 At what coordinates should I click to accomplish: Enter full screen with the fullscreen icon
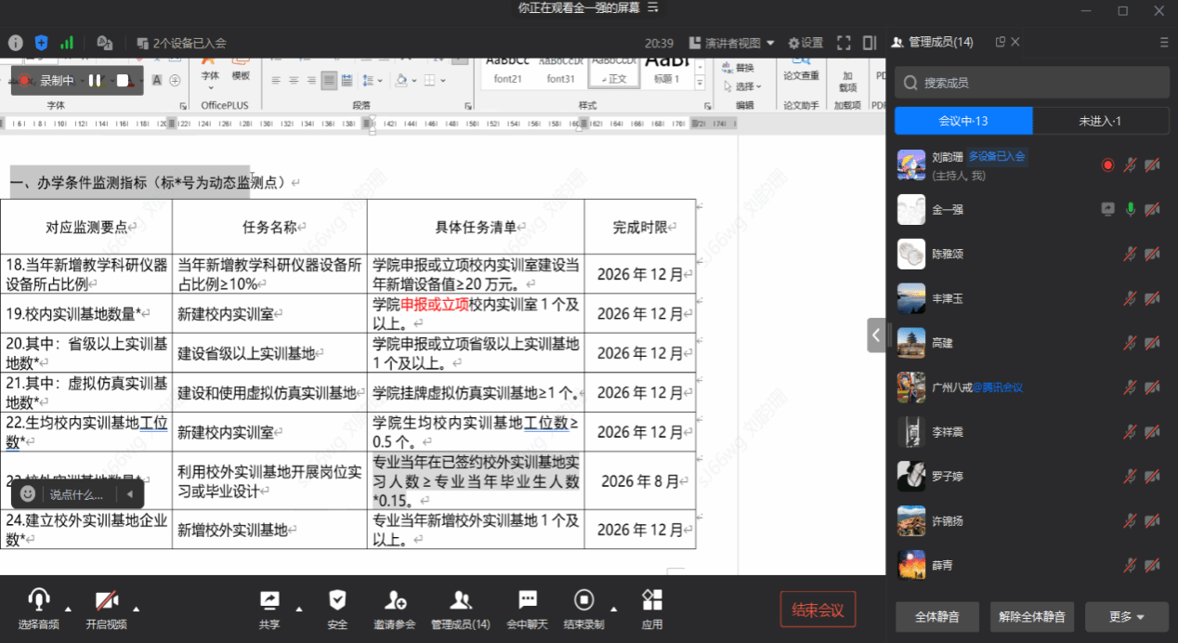point(844,43)
